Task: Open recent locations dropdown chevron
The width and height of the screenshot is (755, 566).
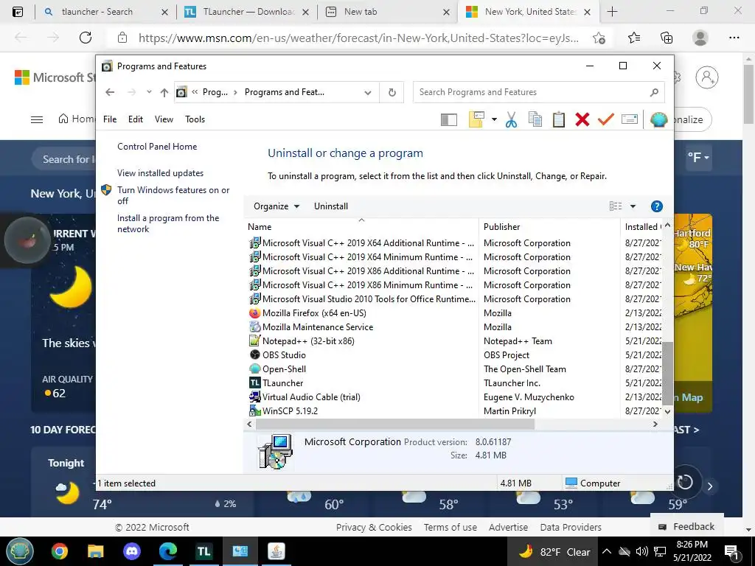Action: [x=149, y=92]
